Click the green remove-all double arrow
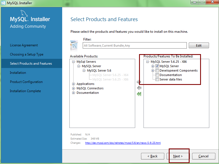This screenshot has width=219, height=164. pyautogui.click(x=139, y=94)
